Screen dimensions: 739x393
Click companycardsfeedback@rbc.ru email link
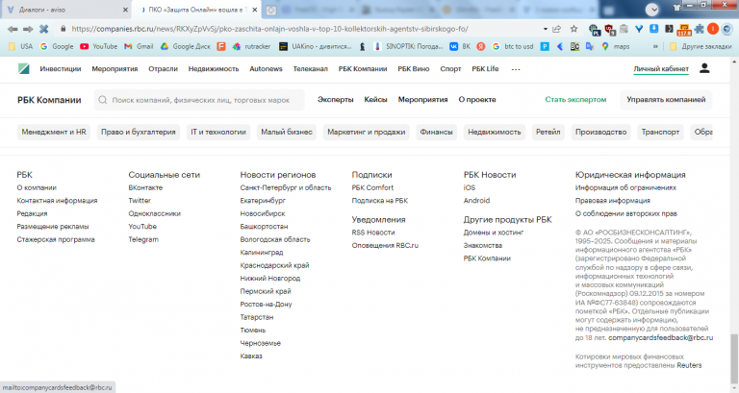pos(660,337)
